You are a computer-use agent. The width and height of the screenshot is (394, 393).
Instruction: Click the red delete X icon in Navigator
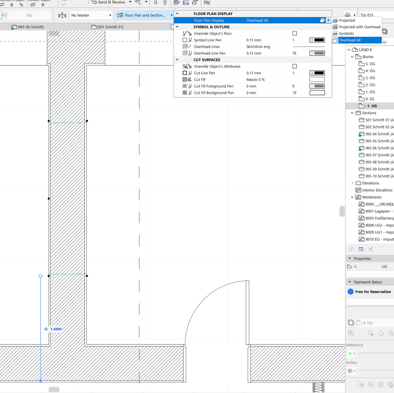tap(371, 249)
